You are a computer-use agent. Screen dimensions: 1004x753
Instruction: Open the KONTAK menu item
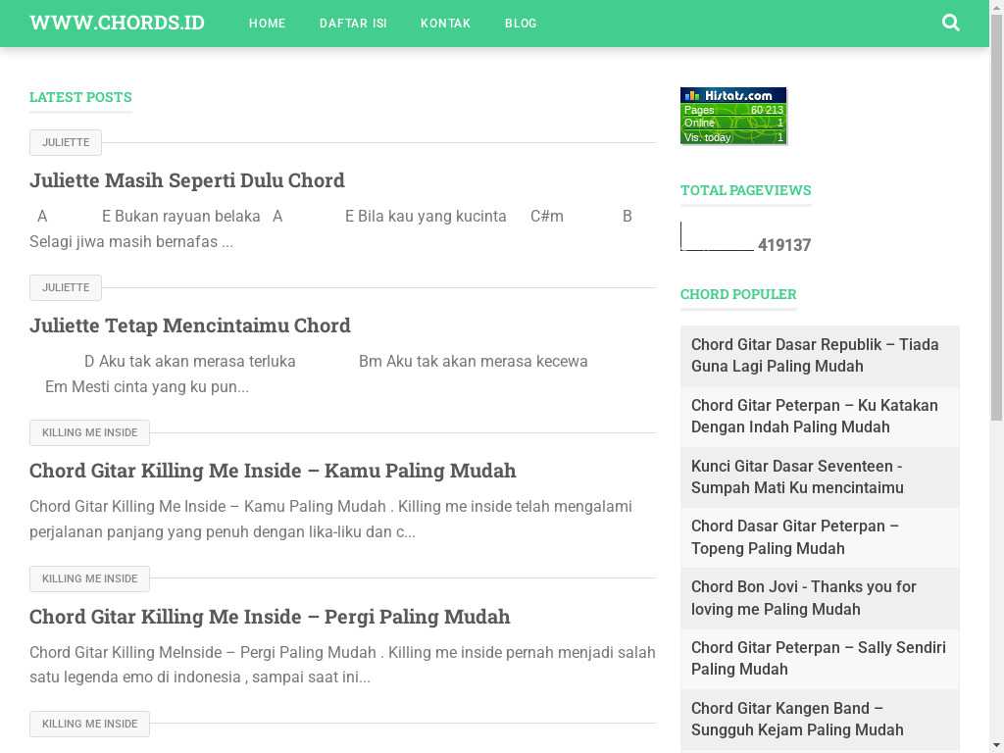[x=446, y=24]
